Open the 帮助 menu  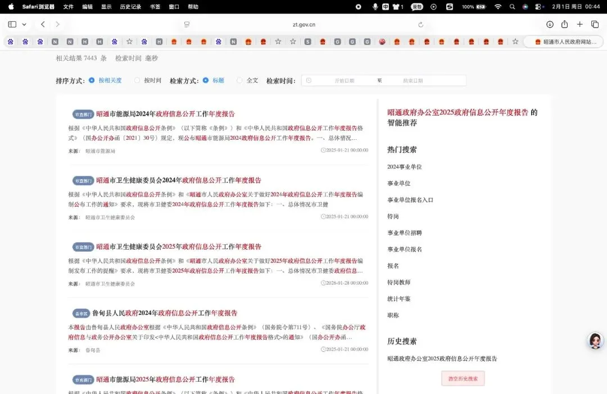[x=193, y=7]
